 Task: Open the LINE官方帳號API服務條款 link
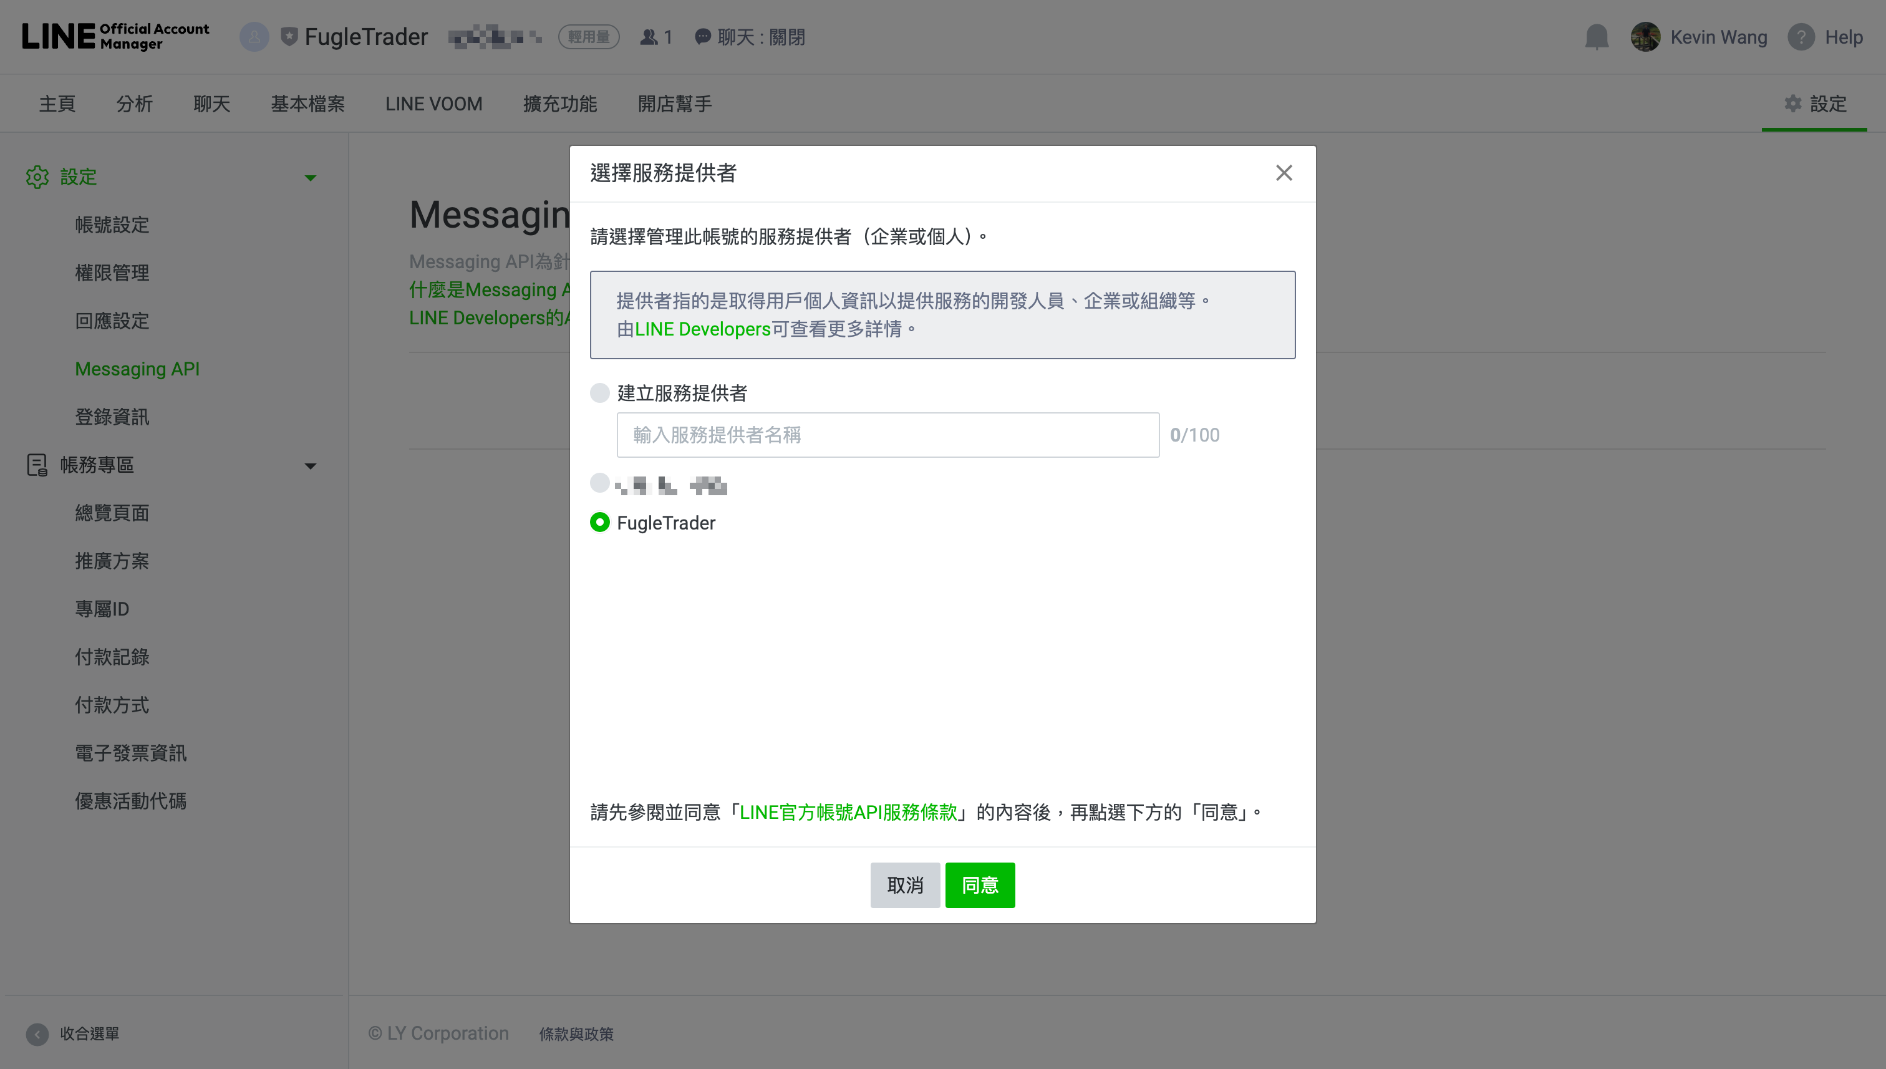(849, 812)
